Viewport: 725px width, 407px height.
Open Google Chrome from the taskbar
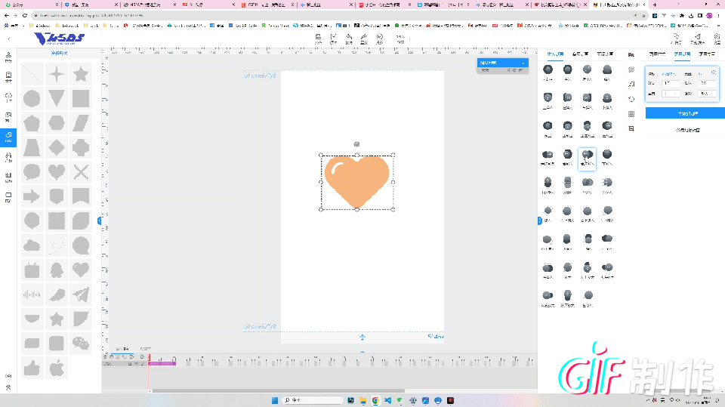coord(375,400)
